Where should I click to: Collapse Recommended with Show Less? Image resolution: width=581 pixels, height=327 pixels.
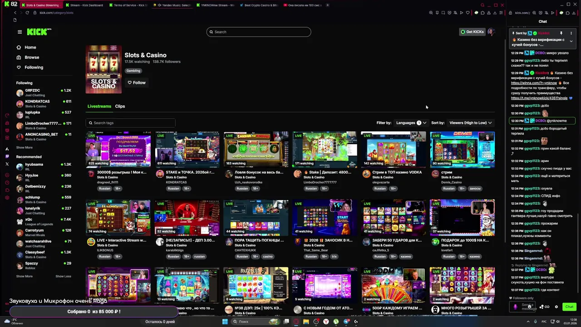coord(64,276)
